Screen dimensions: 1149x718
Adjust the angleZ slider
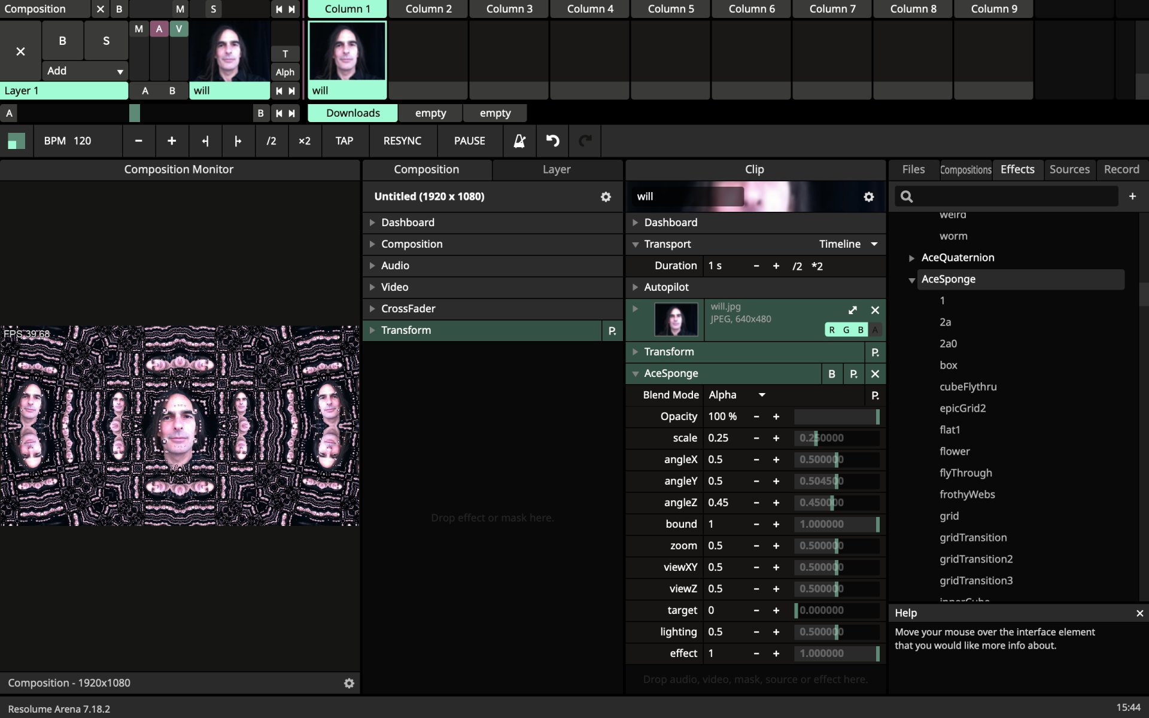coord(837,503)
